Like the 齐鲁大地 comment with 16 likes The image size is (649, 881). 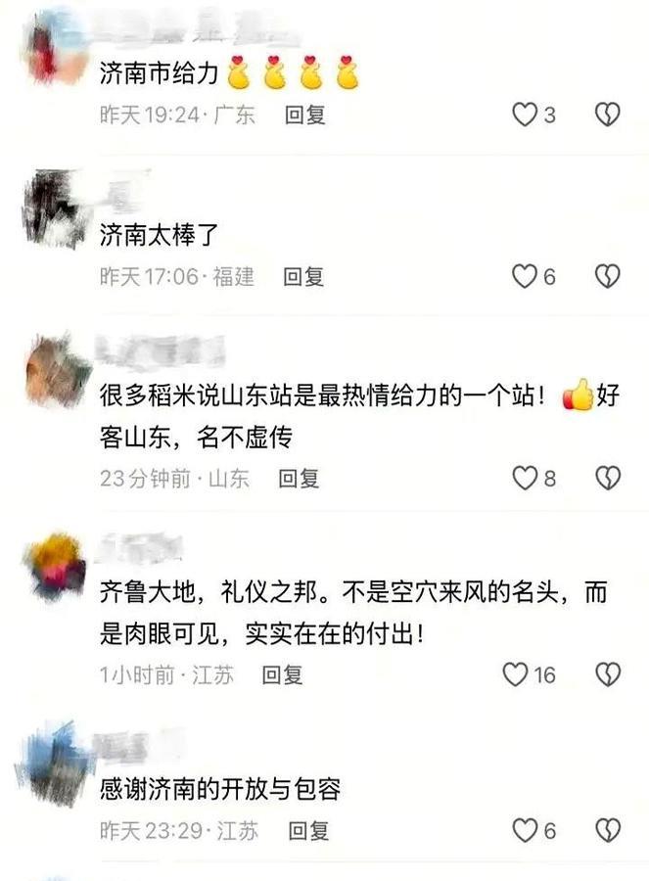click(x=515, y=674)
